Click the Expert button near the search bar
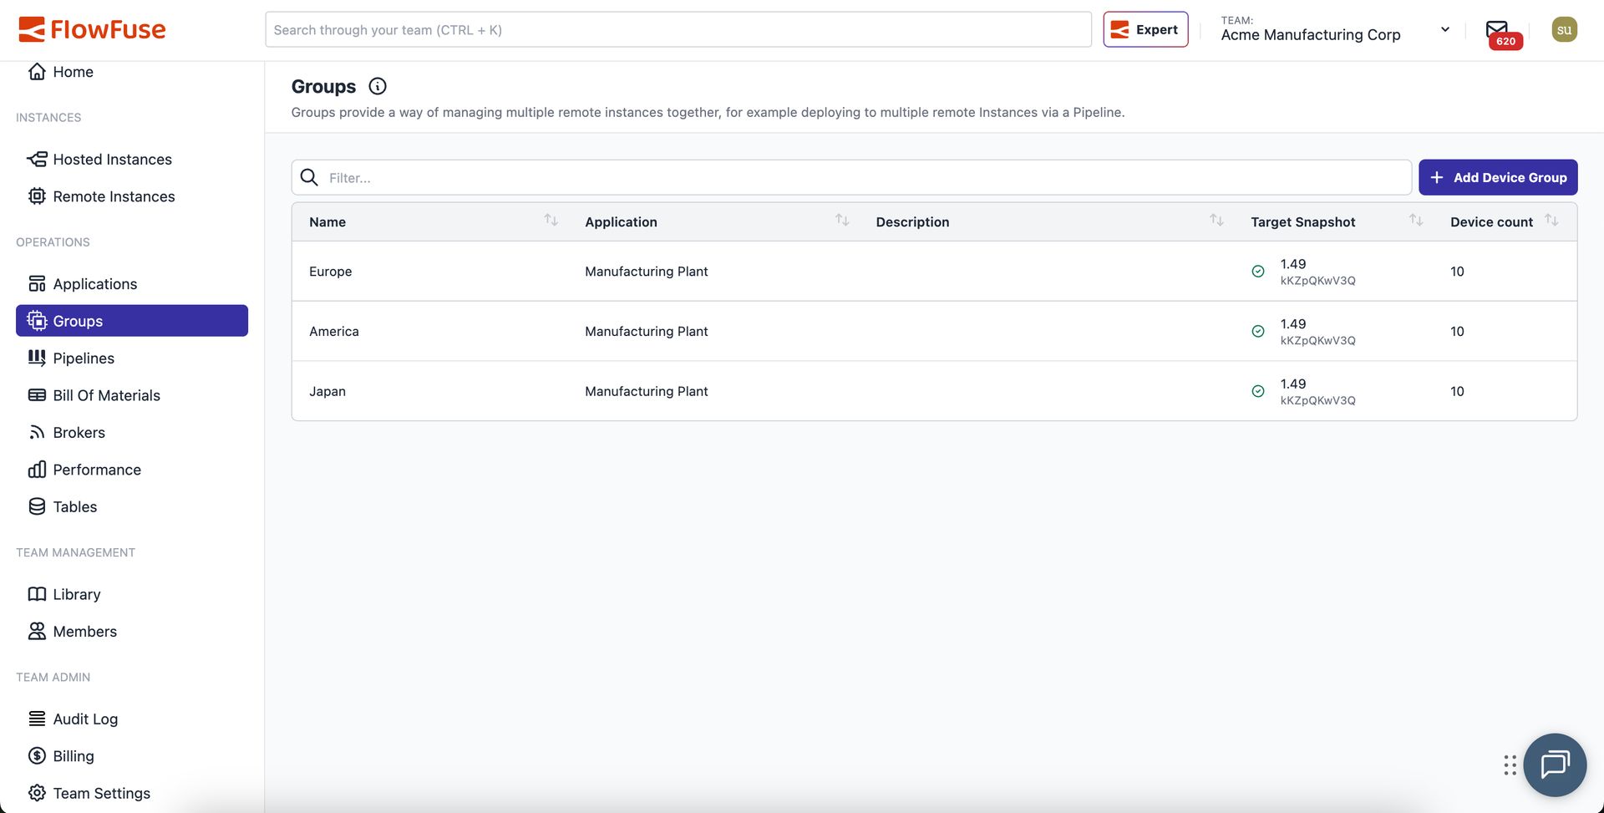Screen dimensions: 1604x813 coord(1145,28)
